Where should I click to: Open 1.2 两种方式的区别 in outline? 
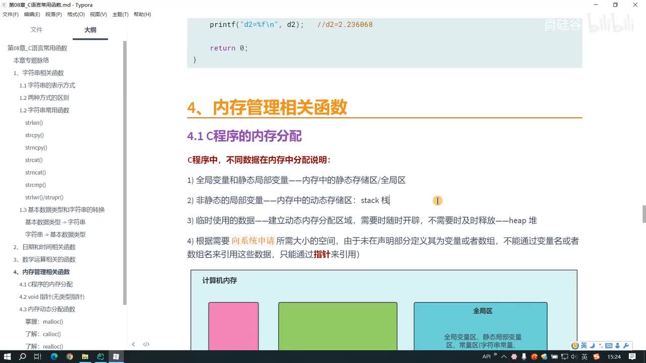point(44,98)
